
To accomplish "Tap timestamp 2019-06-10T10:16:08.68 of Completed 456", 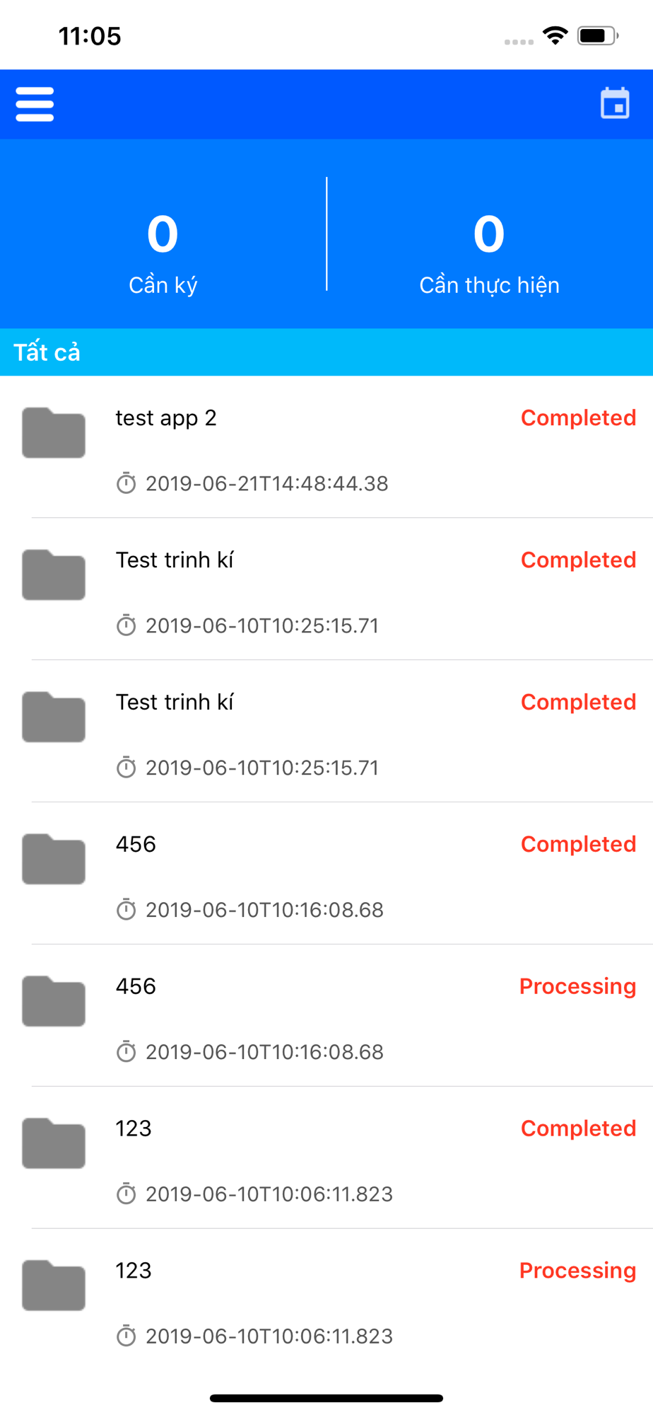I will point(264,910).
